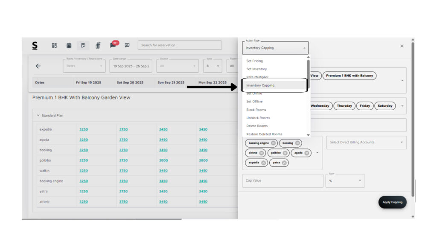437x245 pixels.
Task: Toggle the Friday day chip
Action: tap(364, 106)
